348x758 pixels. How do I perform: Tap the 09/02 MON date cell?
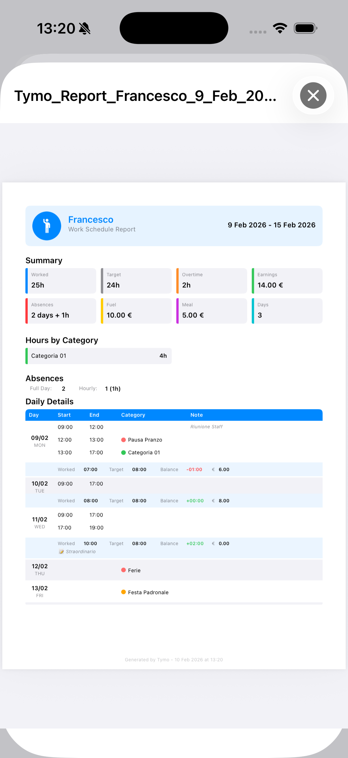[40, 441]
